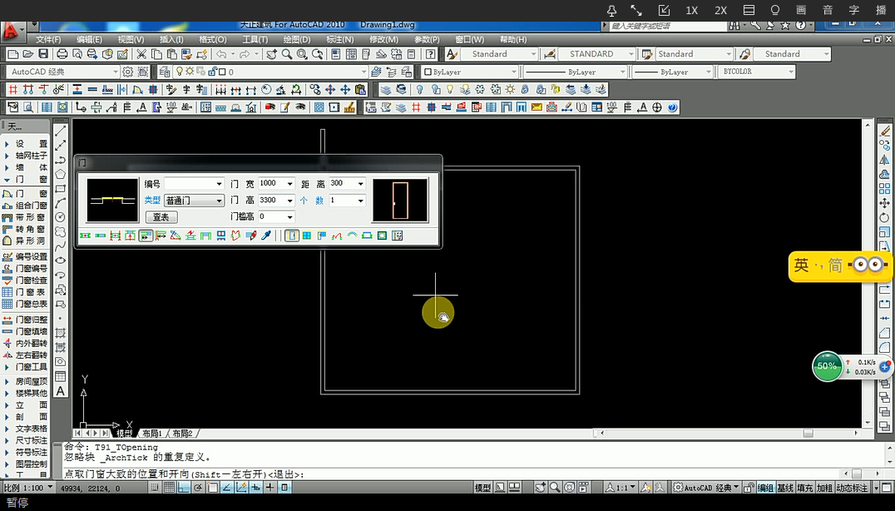This screenshot has width=895, height=511.
Task: Toggle 编组 in the status bar
Action: coord(765,488)
